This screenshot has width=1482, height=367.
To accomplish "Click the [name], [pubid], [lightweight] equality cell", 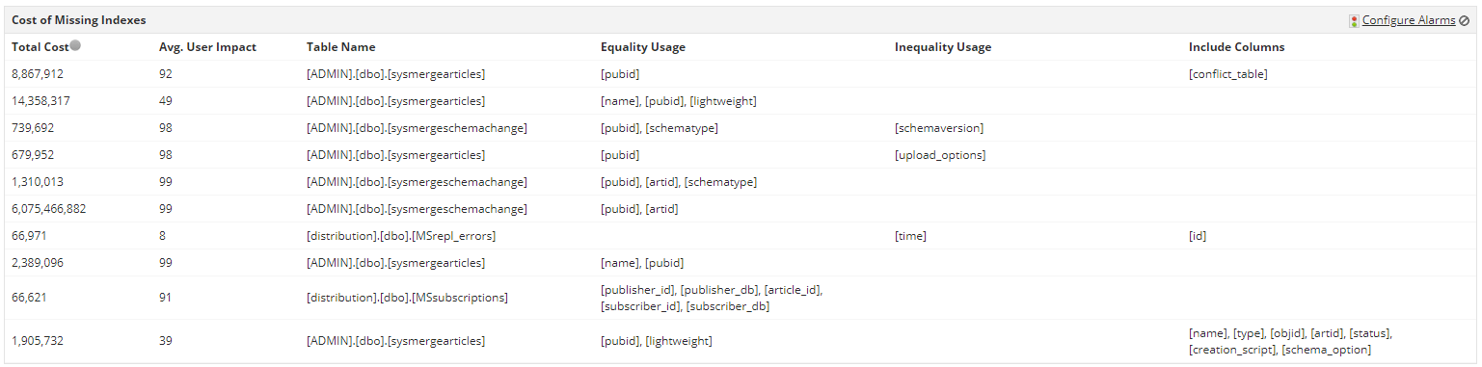I will click(678, 101).
